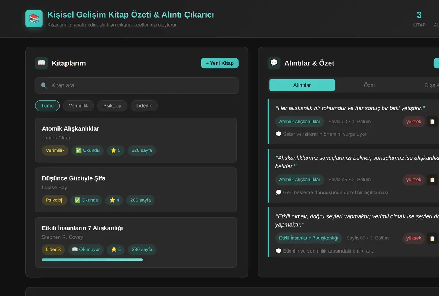Select the quote "Her alışkanlık bir tohumdur"
This screenshot has width=439, height=296.
click(350, 108)
